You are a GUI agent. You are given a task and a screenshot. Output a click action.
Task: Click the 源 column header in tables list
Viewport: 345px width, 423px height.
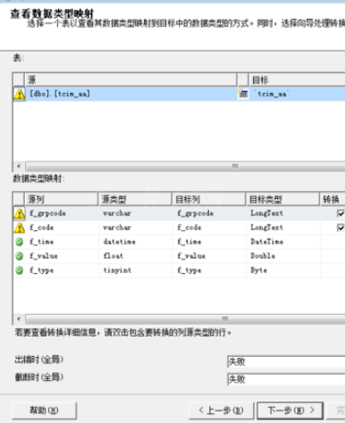(x=130, y=79)
